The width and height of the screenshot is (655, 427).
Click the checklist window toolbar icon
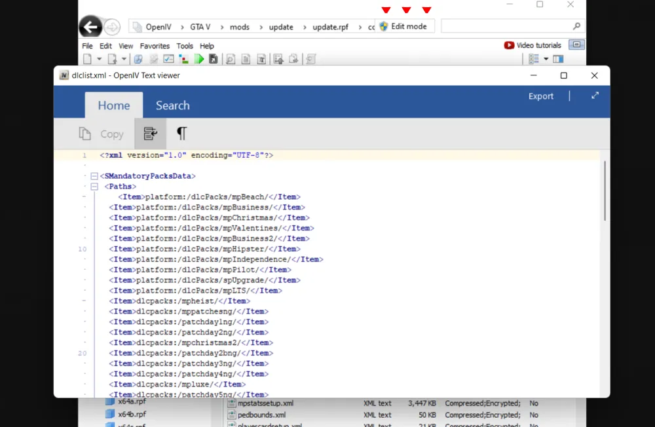pyautogui.click(x=169, y=59)
